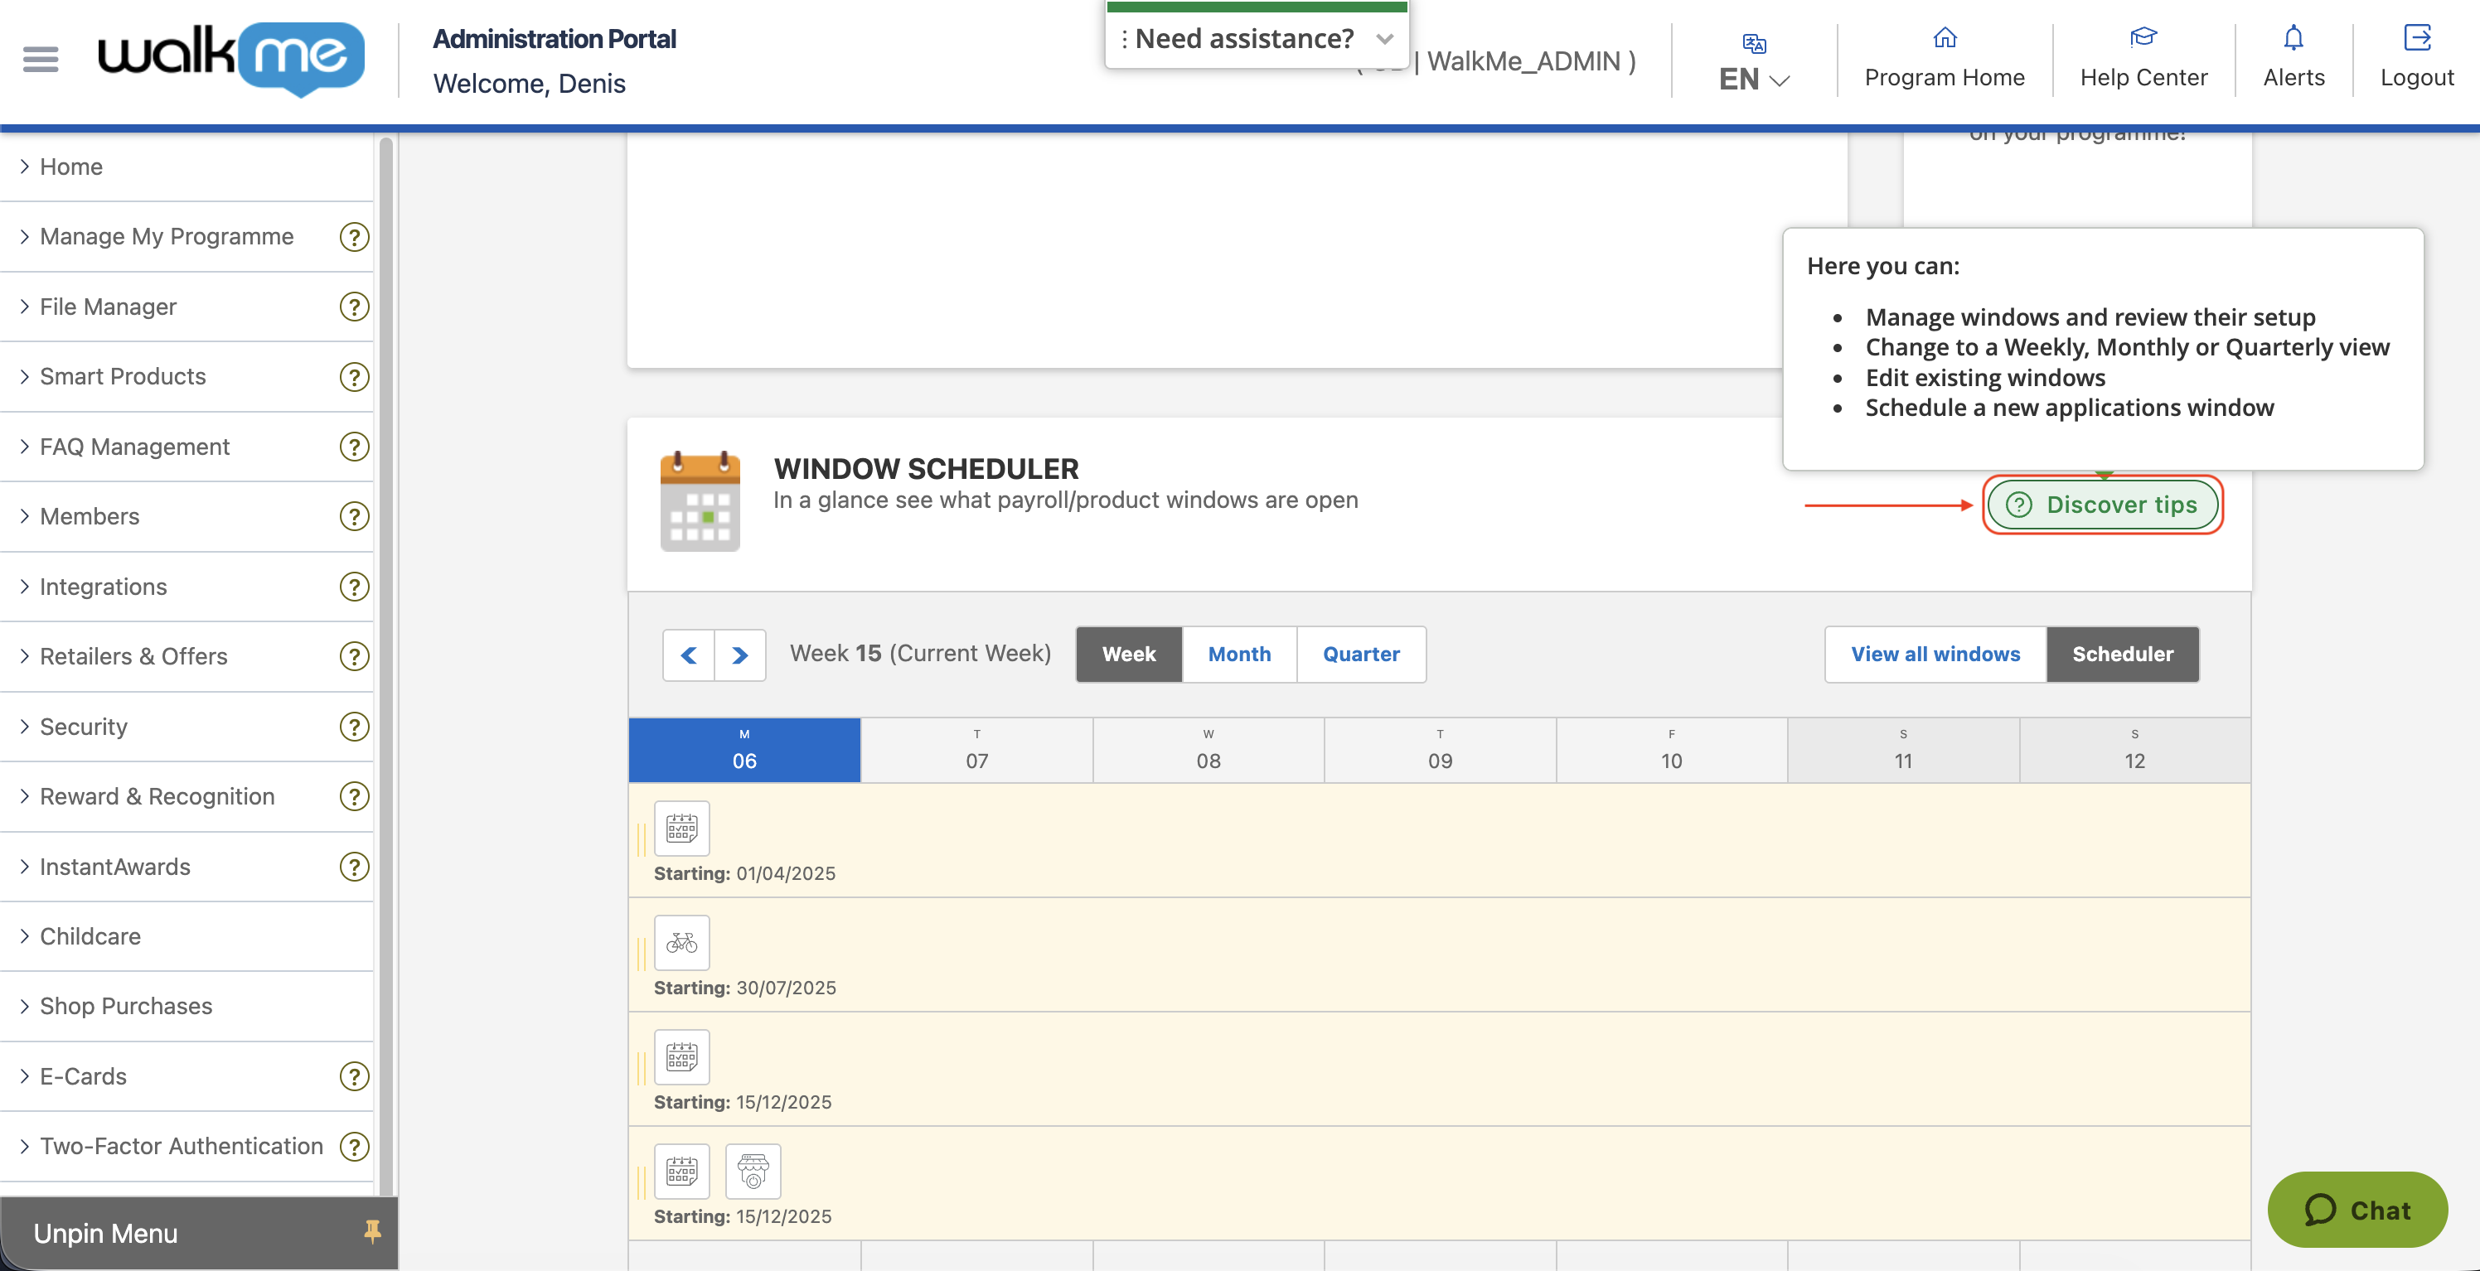
Task: Open the EN language dropdown
Action: pyautogui.click(x=1752, y=79)
